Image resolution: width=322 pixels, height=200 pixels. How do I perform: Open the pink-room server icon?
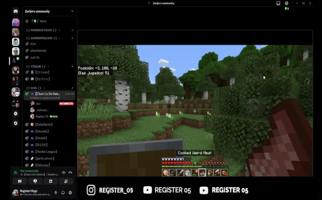[16, 22]
